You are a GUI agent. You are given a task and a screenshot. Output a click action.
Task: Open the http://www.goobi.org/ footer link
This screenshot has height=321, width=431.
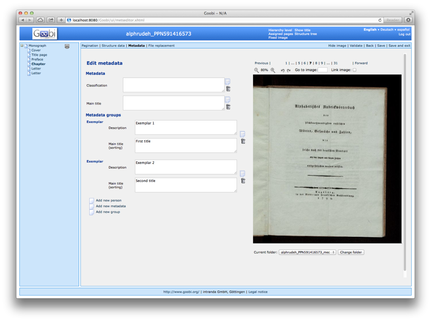click(181, 292)
